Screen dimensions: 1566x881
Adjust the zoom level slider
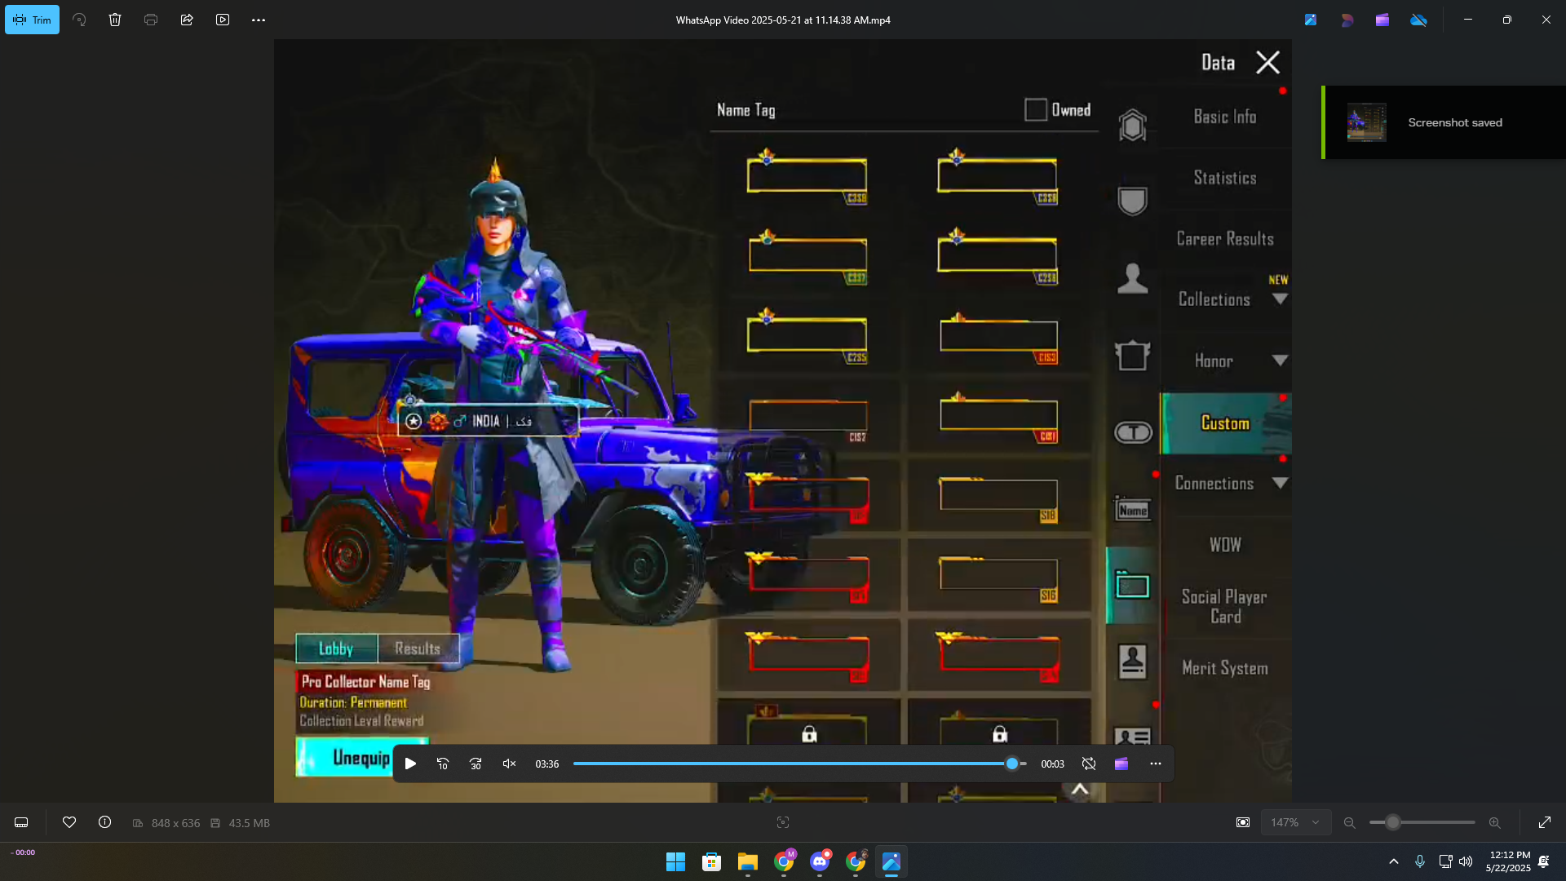pyautogui.click(x=1393, y=823)
